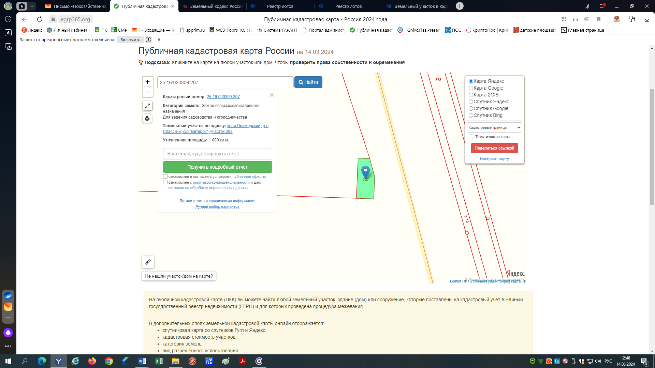The width and height of the screenshot is (655, 368).
Task: Click the print map icon
Action: (x=147, y=119)
